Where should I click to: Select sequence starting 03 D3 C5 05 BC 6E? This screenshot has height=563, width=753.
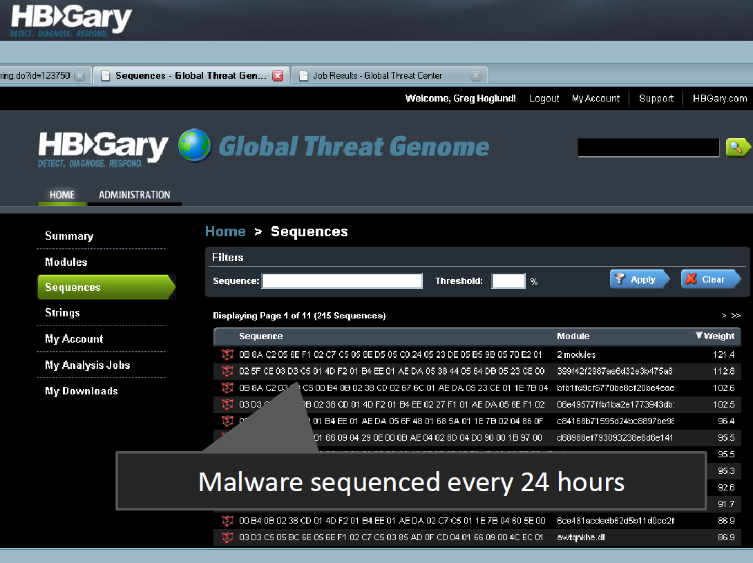391,537
